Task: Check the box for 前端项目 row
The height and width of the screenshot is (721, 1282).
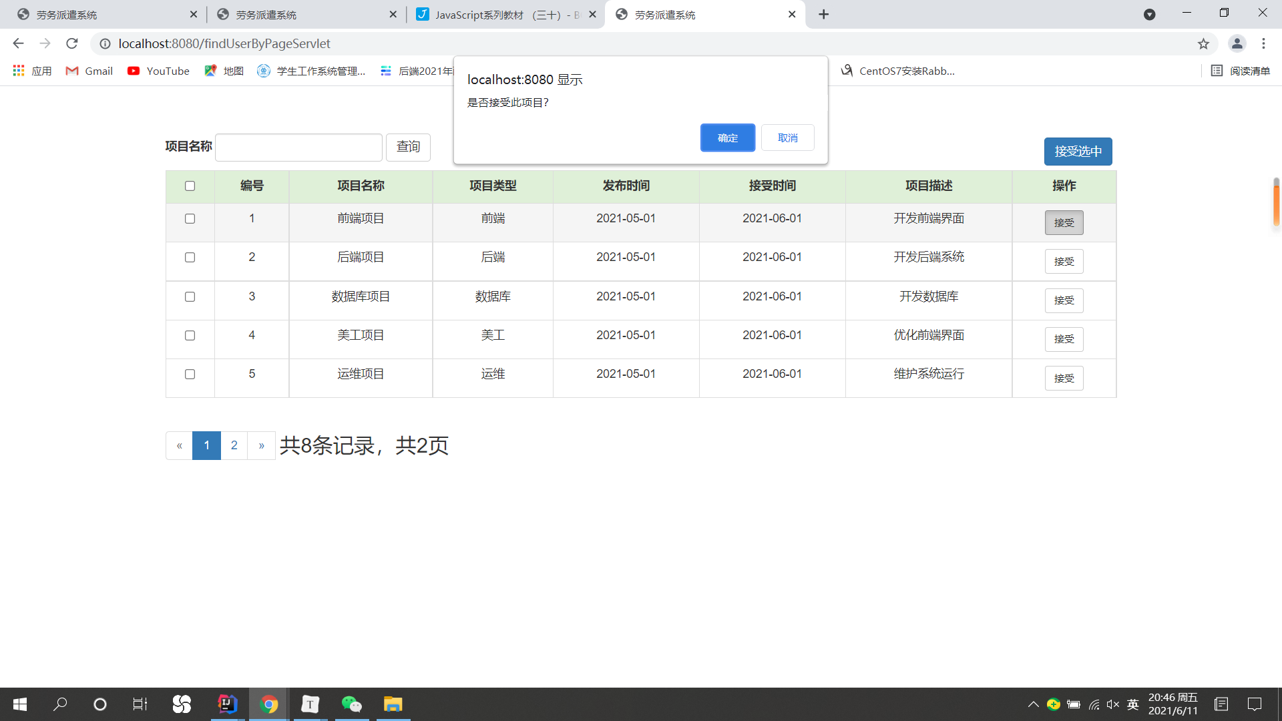Action: pyautogui.click(x=190, y=219)
